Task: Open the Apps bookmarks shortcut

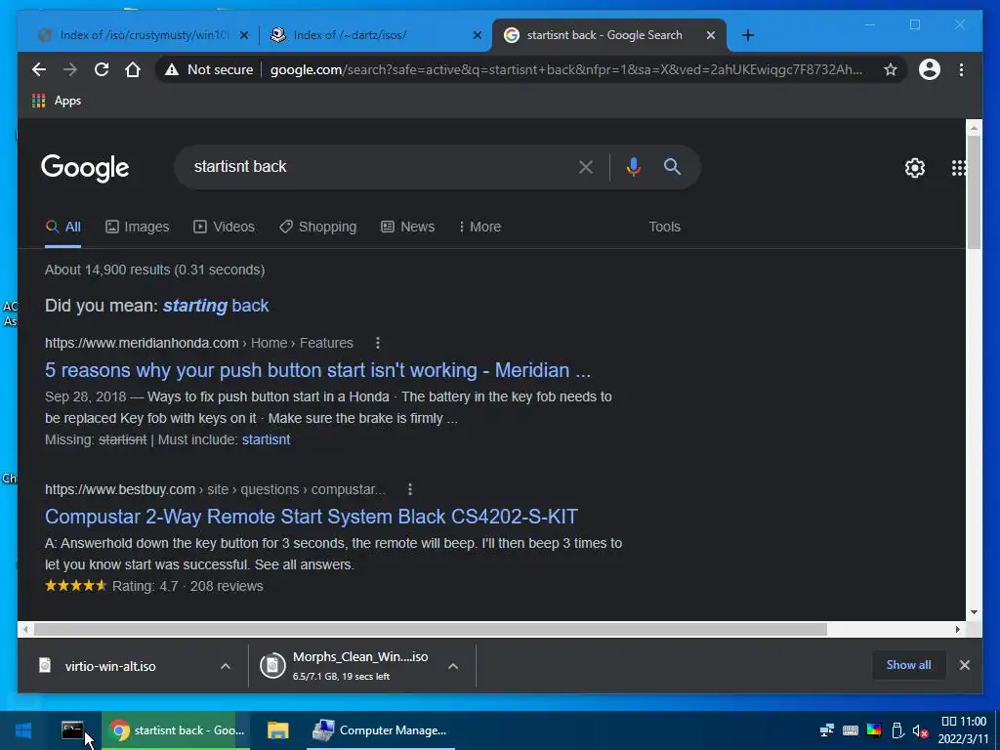Action: (57, 101)
